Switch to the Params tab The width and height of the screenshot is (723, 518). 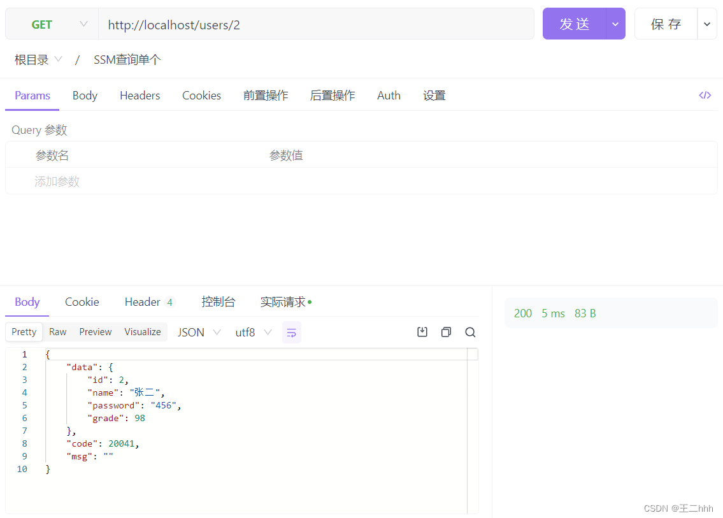pos(32,96)
